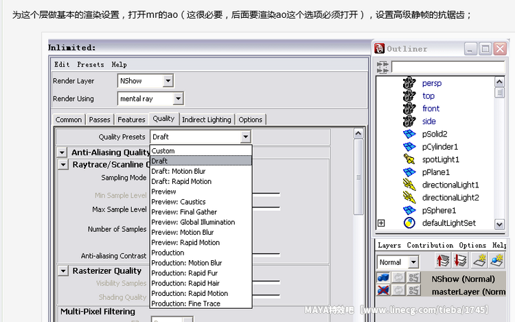515x322 pixels.
Task: Choose Preview: Global Illumination preset
Action: (201, 222)
